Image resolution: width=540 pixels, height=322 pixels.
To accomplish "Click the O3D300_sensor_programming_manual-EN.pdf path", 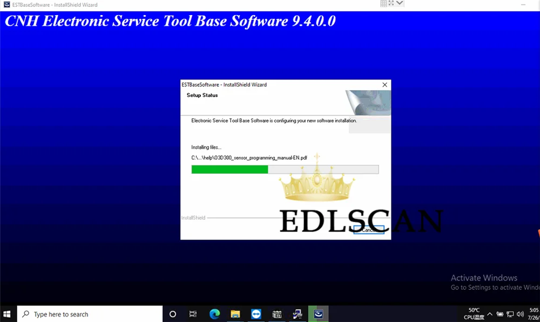I will 249,158.
